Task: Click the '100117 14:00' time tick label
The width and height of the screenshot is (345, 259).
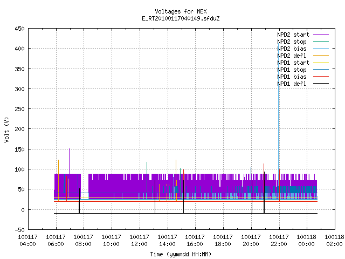Action: [x=167, y=240]
